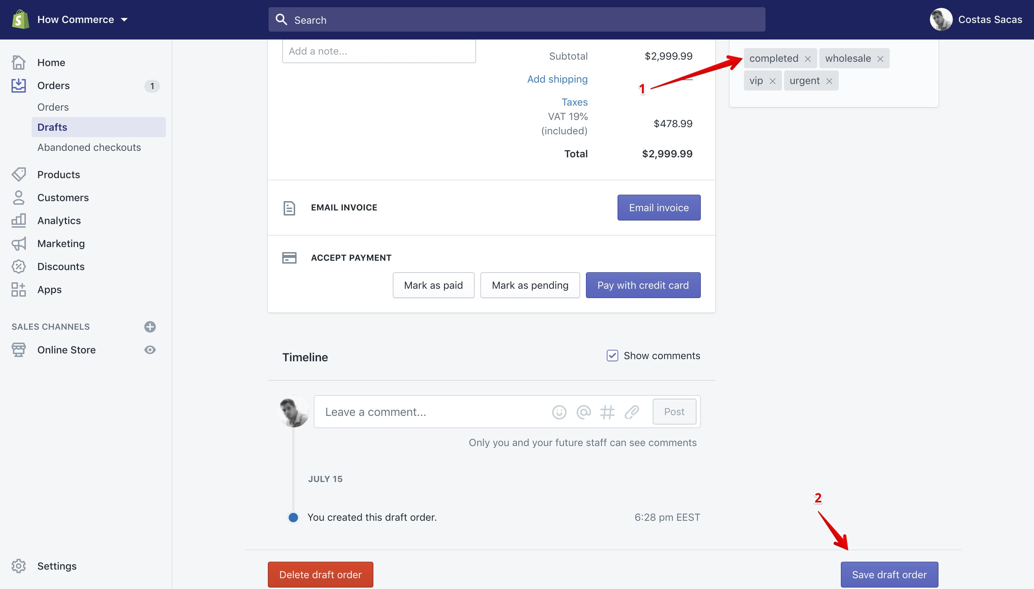The image size is (1034, 589).
Task: Add a sales channel with plus icon
Action: 150,327
